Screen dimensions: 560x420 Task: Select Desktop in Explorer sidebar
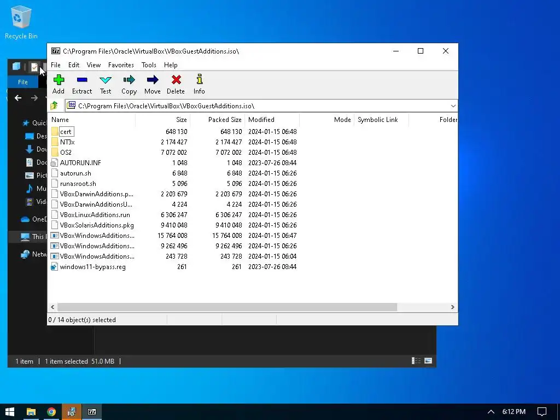pyautogui.click(x=37, y=136)
